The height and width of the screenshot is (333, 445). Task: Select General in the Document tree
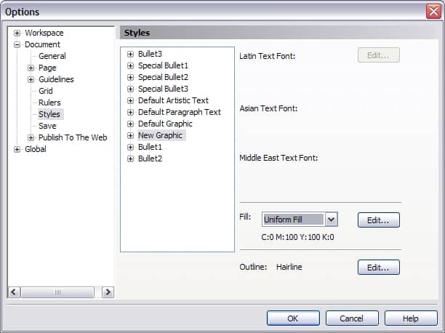(52, 56)
